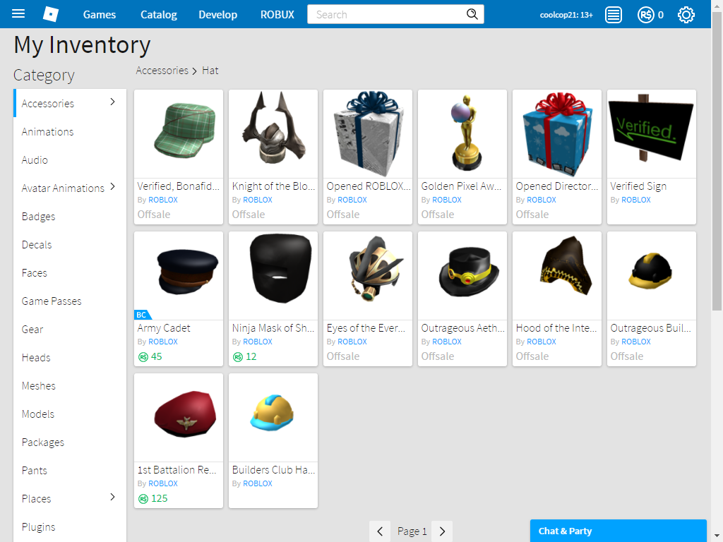Image resolution: width=723 pixels, height=542 pixels.
Task: Open the settings gear icon
Action: pos(686,15)
